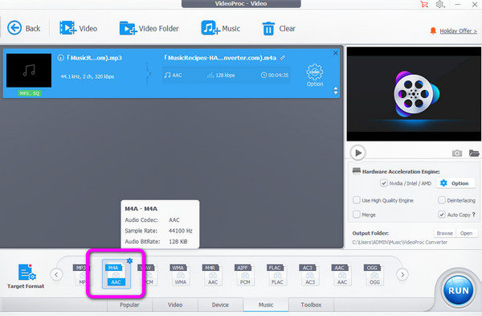The height and width of the screenshot is (316, 482).
Task: Select the WAV PCM format
Action: [x=149, y=275]
